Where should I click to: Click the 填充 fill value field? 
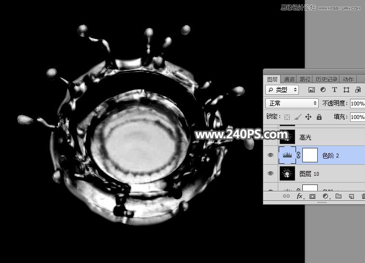point(358,117)
